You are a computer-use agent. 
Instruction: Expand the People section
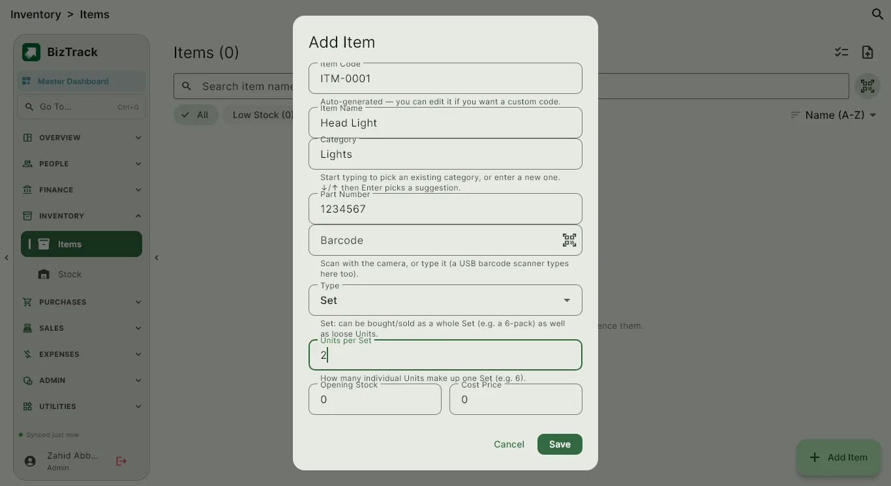click(x=82, y=164)
